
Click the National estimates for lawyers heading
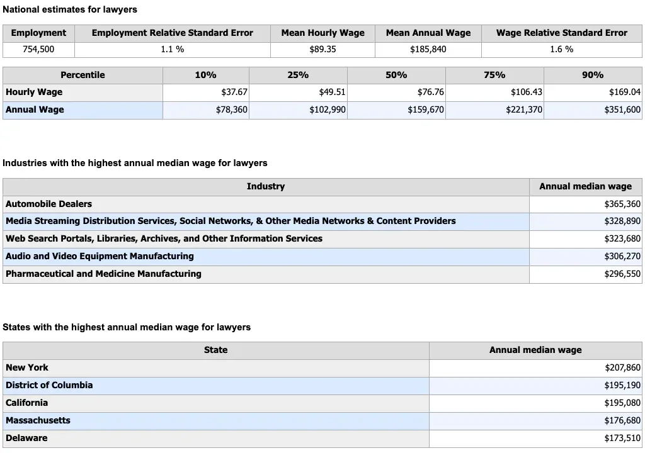pyautogui.click(x=70, y=9)
